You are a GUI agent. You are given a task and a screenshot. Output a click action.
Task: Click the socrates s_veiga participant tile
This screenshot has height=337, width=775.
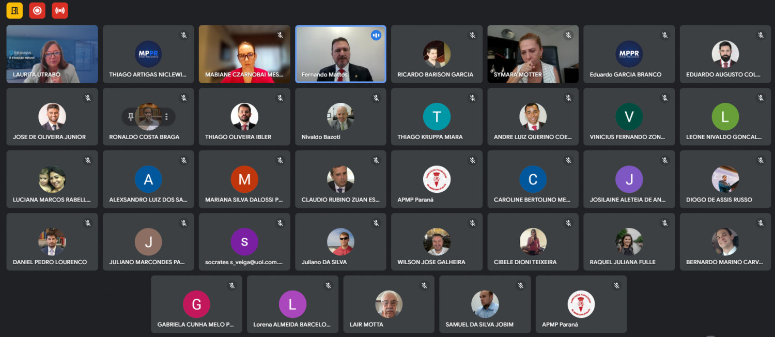pos(244,242)
